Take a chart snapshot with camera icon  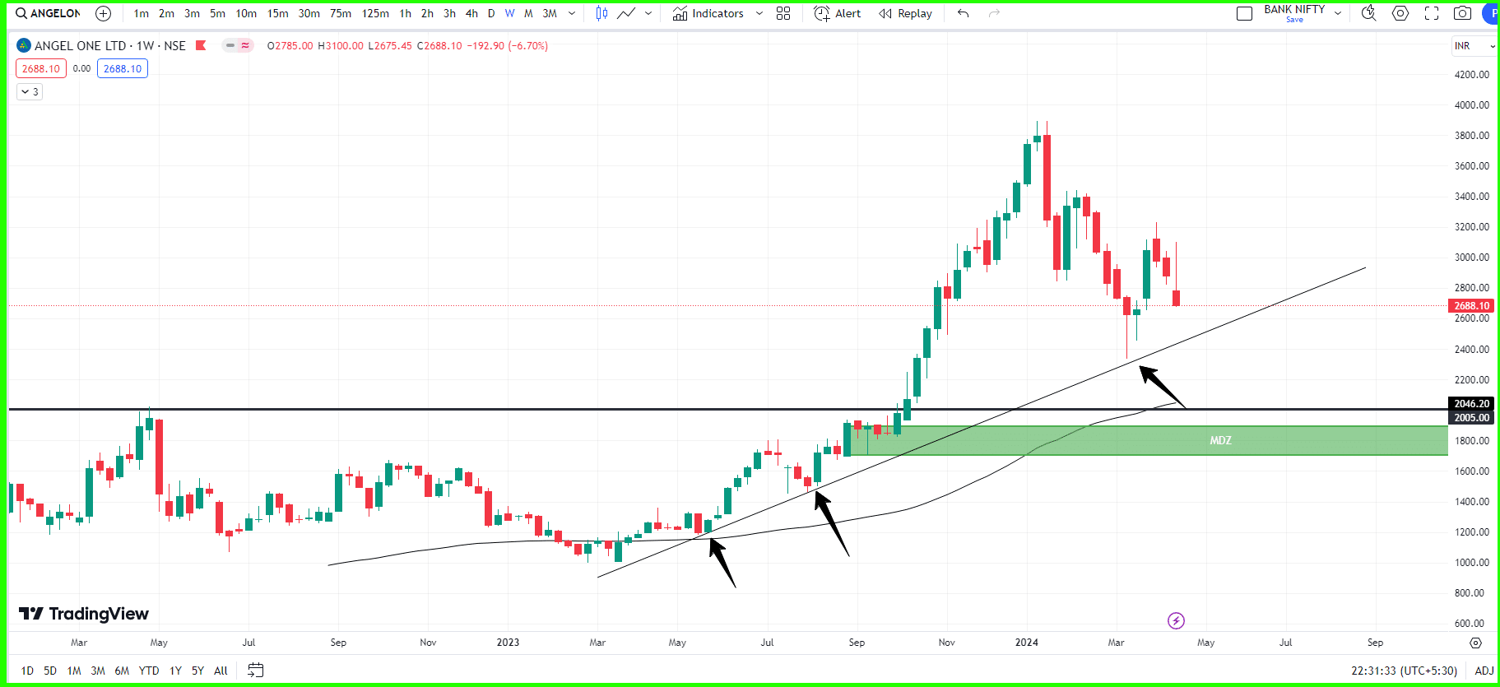1462,13
